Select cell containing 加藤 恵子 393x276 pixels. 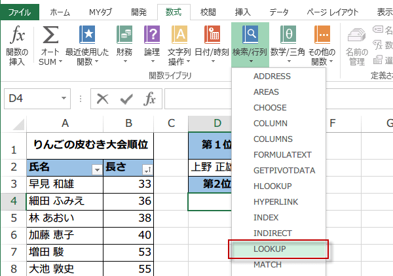[x=65, y=235]
